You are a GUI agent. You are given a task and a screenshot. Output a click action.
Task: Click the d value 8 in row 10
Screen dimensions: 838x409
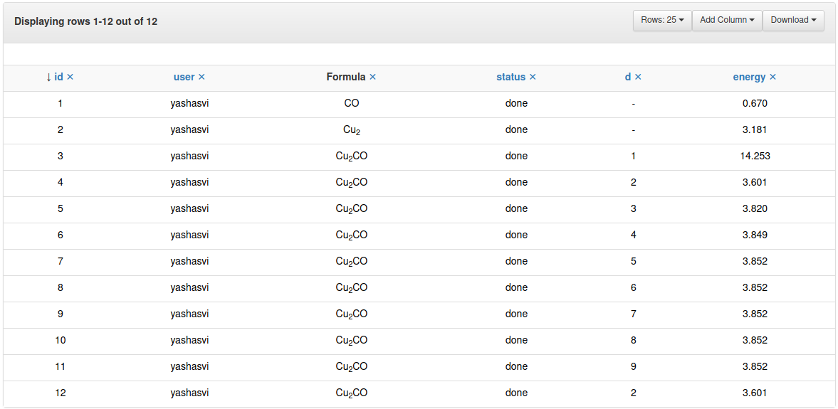(x=634, y=341)
